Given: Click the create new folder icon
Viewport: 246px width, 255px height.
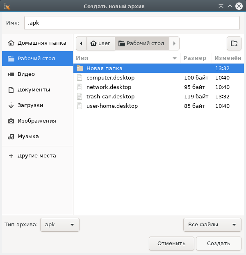Looking at the screenshot, I should pos(234,43).
